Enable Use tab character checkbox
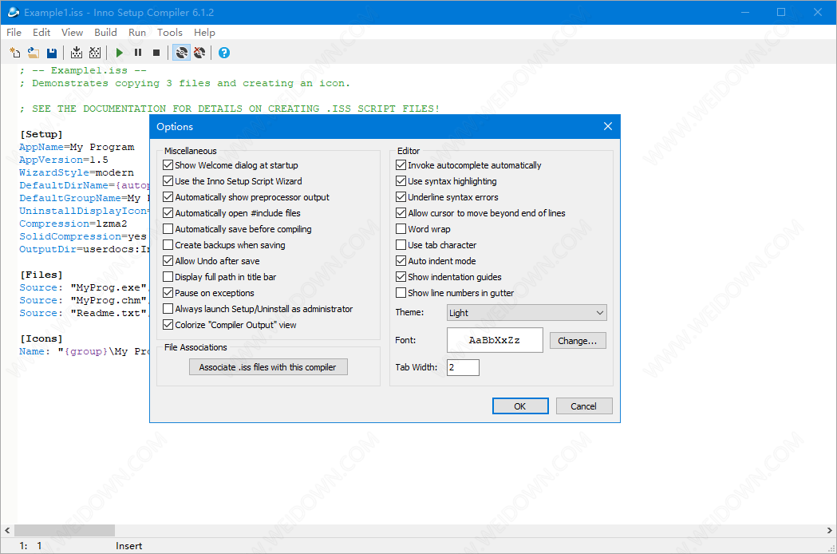The image size is (837, 554). [x=401, y=245]
